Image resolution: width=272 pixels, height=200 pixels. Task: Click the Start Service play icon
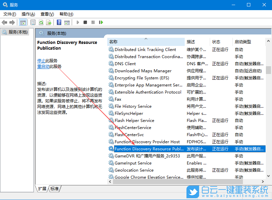[x=77, y=22]
